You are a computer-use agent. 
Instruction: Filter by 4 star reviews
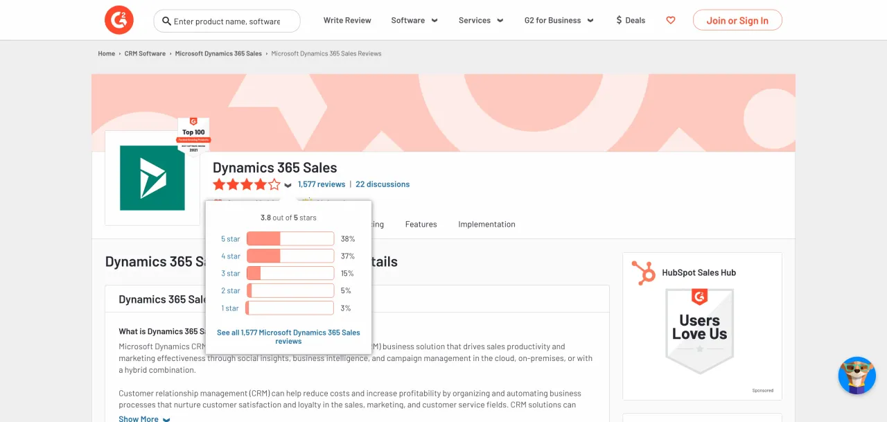[x=231, y=256]
